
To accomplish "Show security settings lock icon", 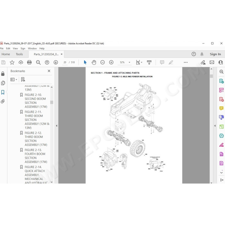I will tap(3, 74).
